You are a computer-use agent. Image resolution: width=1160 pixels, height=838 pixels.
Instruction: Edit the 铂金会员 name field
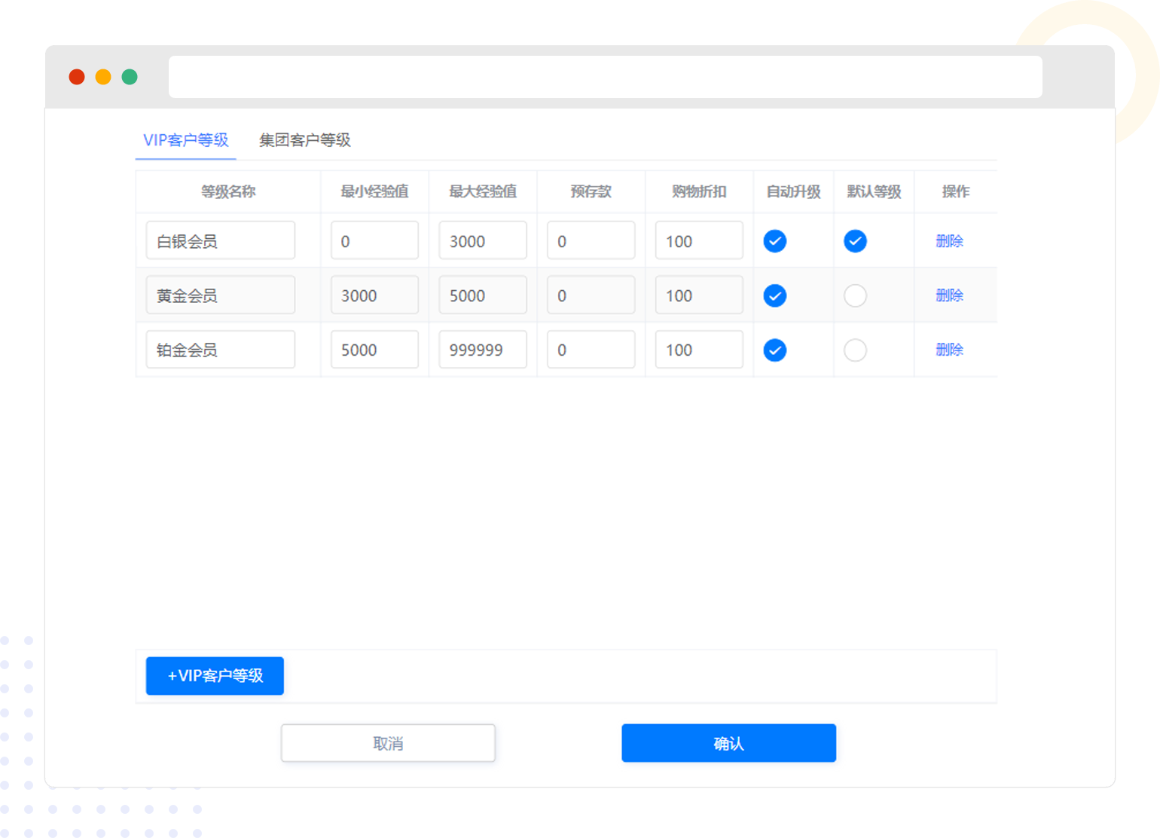pyautogui.click(x=221, y=349)
